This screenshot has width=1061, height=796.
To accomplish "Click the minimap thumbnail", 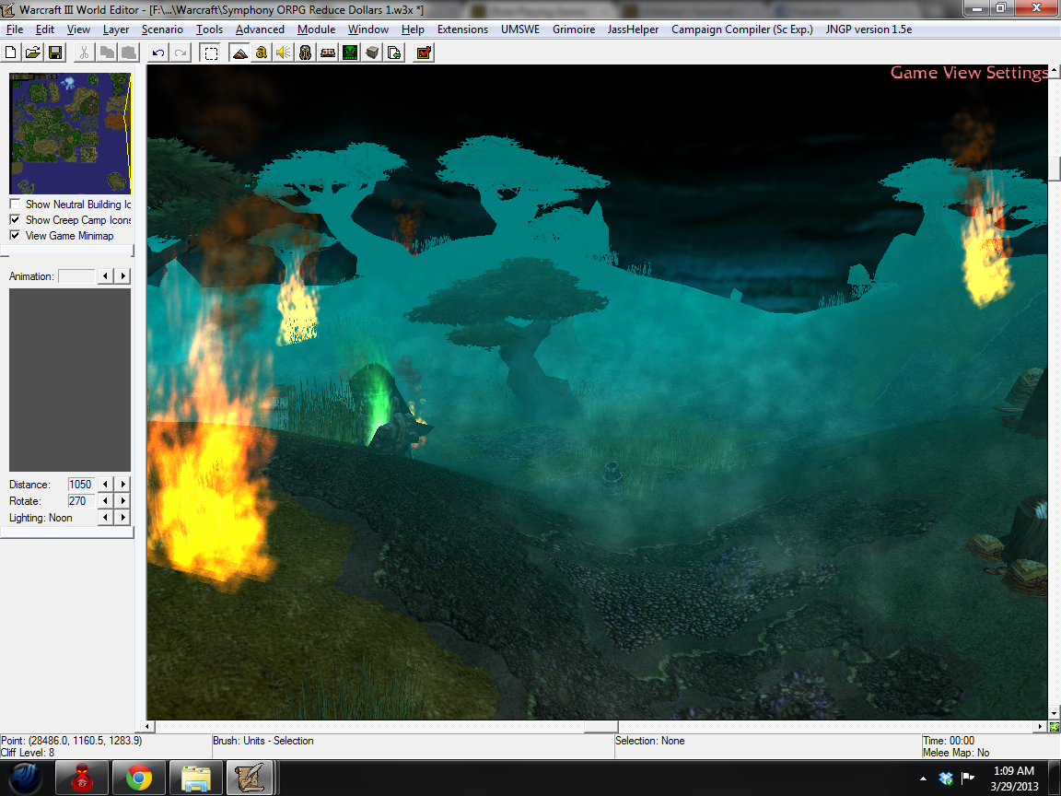I will [70, 134].
